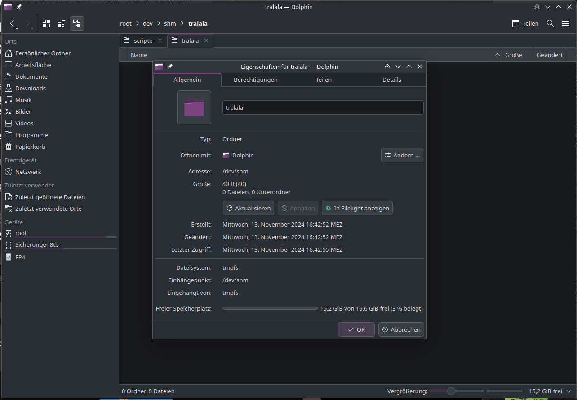Image resolution: width=577 pixels, height=400 pixels.
Task: Confirm with the OK button
Action: point(356,329)
